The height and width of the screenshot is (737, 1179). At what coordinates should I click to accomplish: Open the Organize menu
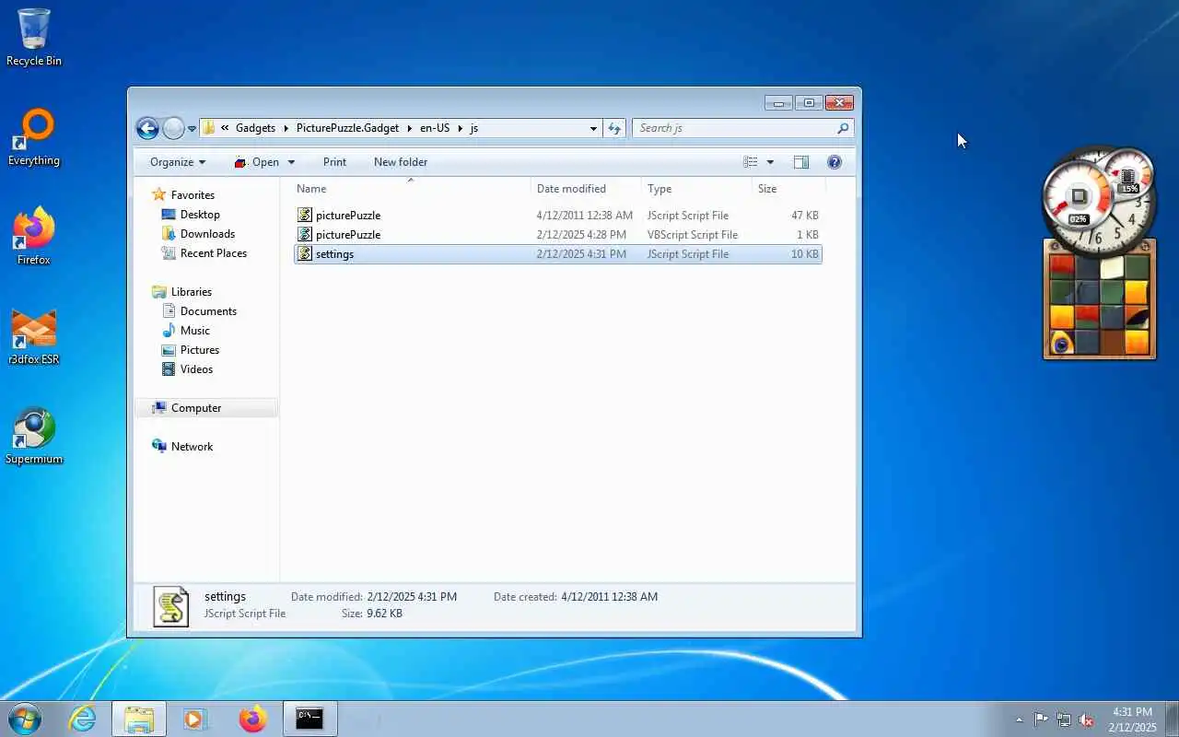tap(178, 162)
